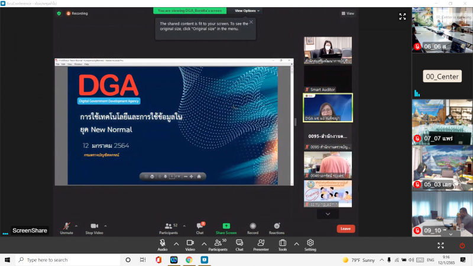Click the ScreenShare label
The width and height of the screenshot is (473, 266).
pos(30,231)
